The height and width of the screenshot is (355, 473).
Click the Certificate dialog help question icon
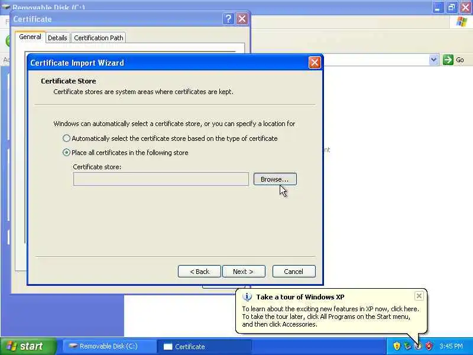click(228, 19)
